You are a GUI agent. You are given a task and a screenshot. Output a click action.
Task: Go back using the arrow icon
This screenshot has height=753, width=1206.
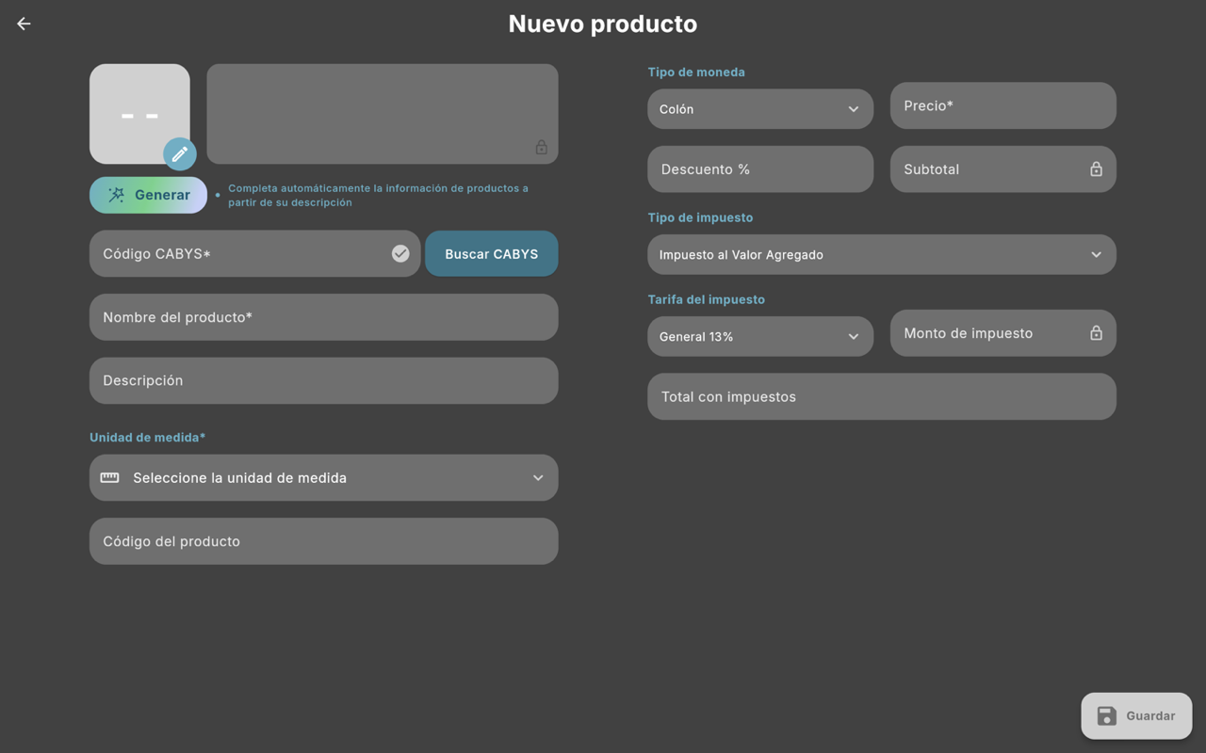24,24
